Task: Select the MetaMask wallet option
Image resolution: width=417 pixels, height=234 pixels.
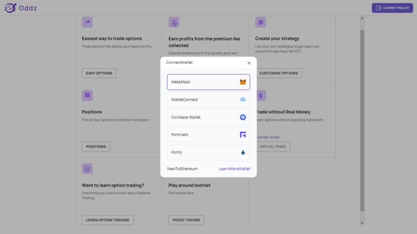Action: click(x=209, y=82)
